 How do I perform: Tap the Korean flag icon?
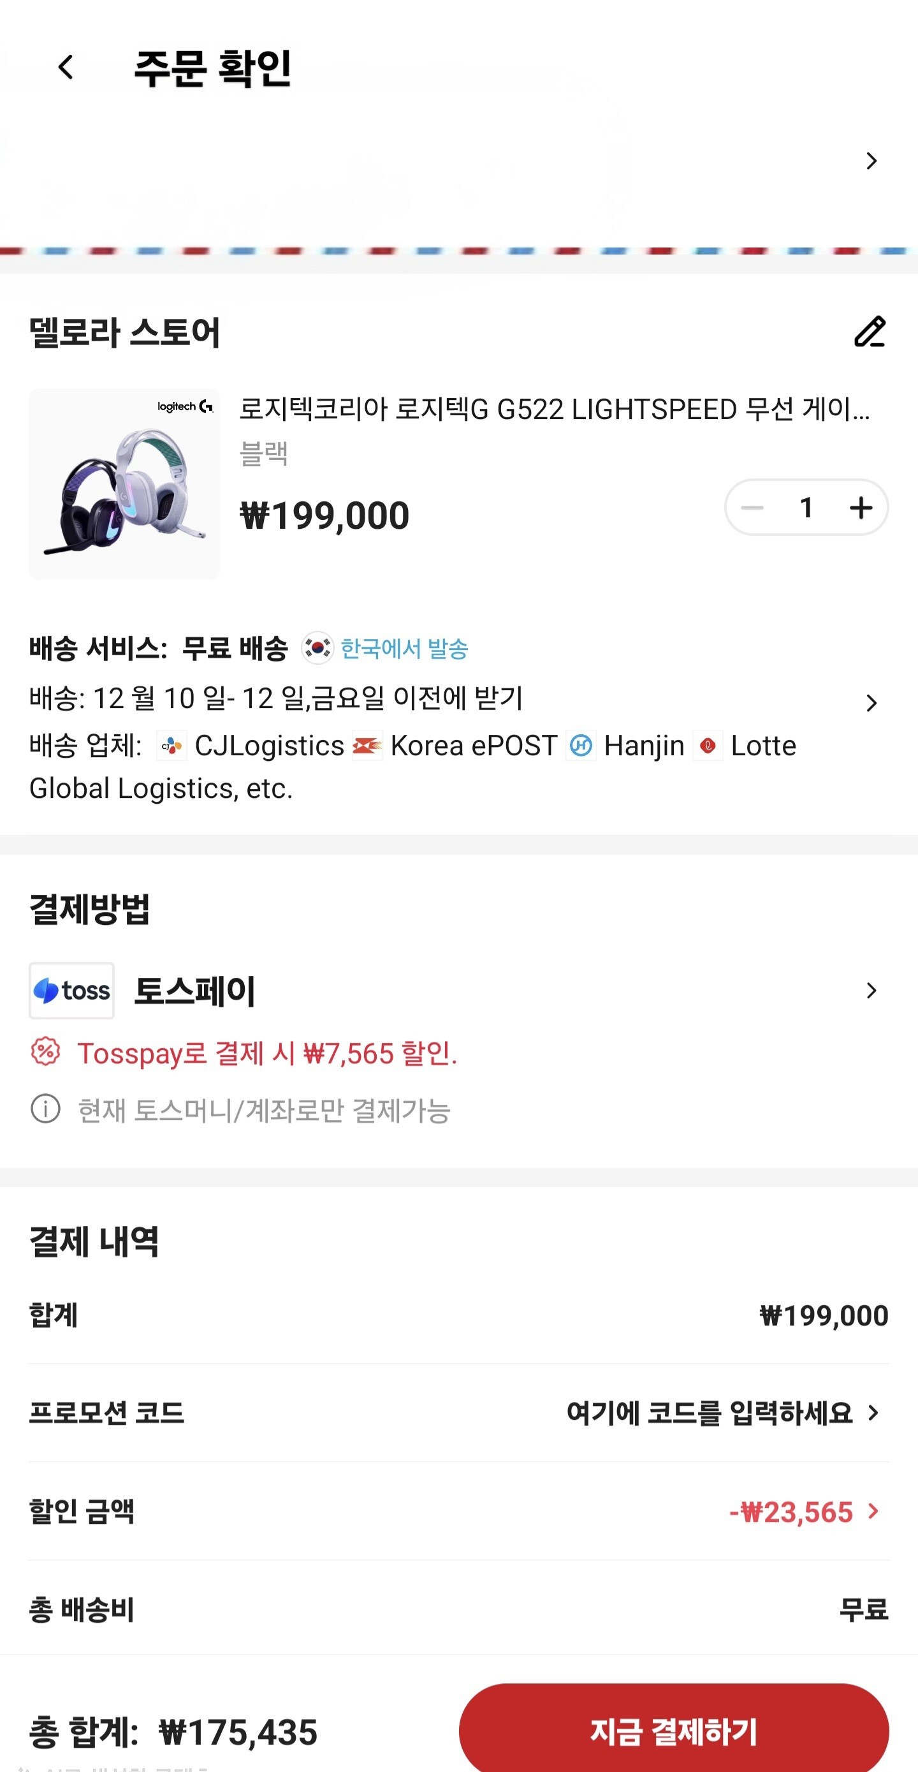click(317, 648)
